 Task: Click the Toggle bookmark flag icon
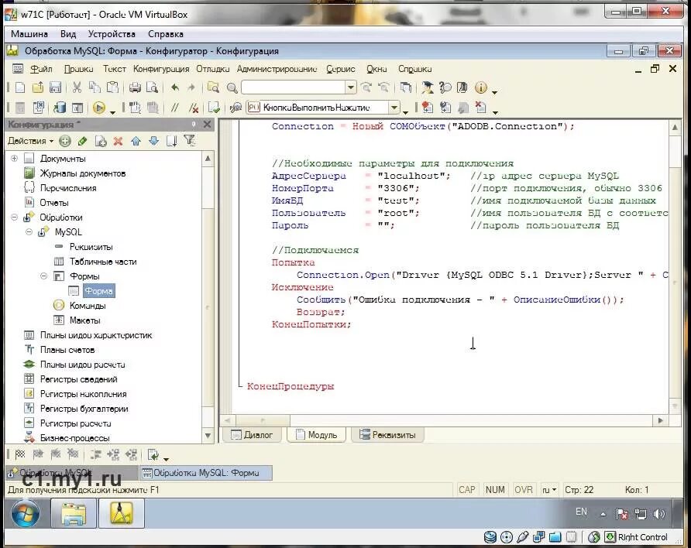pyautogui.click(x=20, y=454)
